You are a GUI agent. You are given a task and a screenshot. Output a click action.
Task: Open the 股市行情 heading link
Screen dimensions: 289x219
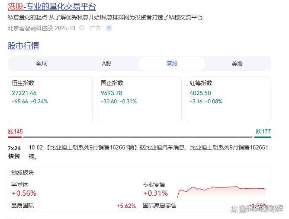pos(23,46)
